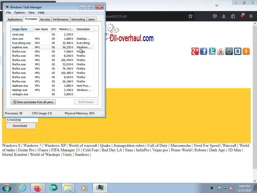Click green CPU meter tray icon

pyautogui.click(x=212, y=188)
